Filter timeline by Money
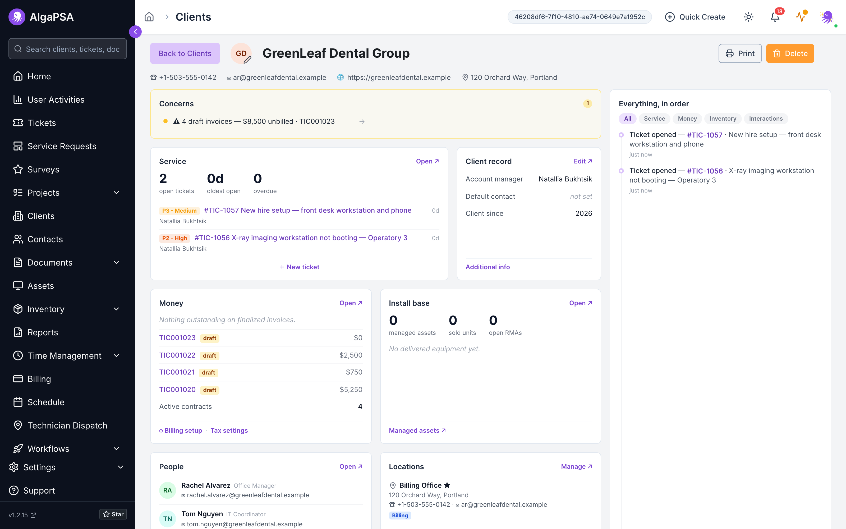Screen dimensions: 846x529 pos(687,118)
